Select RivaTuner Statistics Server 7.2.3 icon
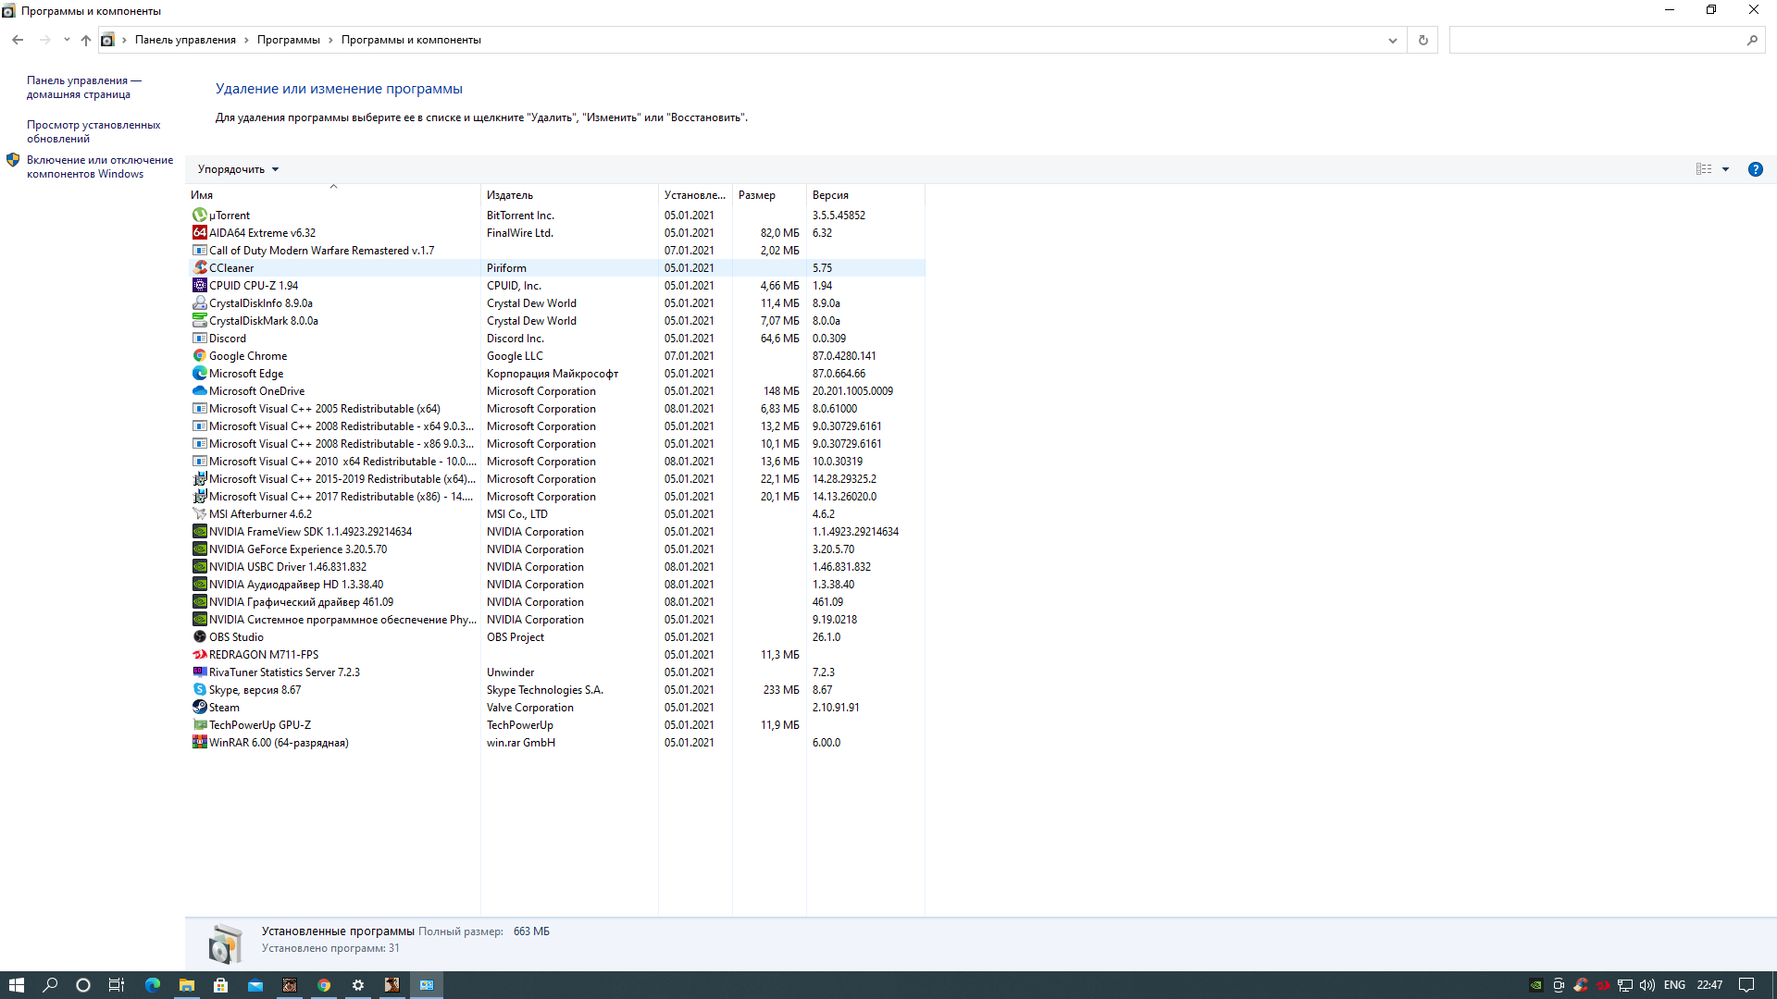The image size is (1777, 999). [x=199, y=672]
